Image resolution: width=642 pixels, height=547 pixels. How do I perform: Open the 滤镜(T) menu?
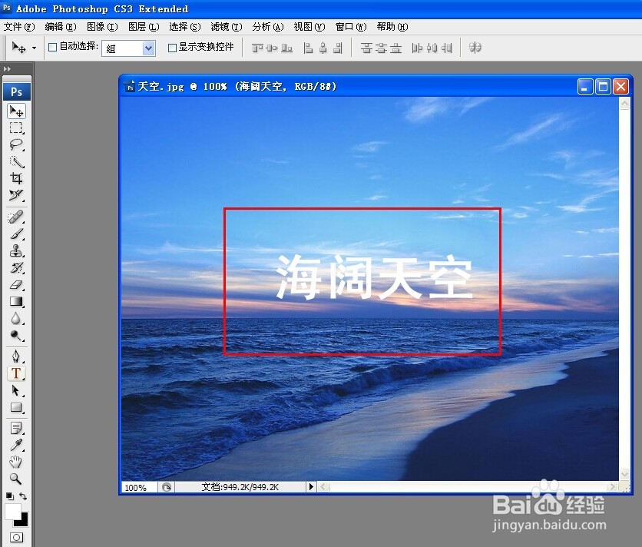point(227,27)
